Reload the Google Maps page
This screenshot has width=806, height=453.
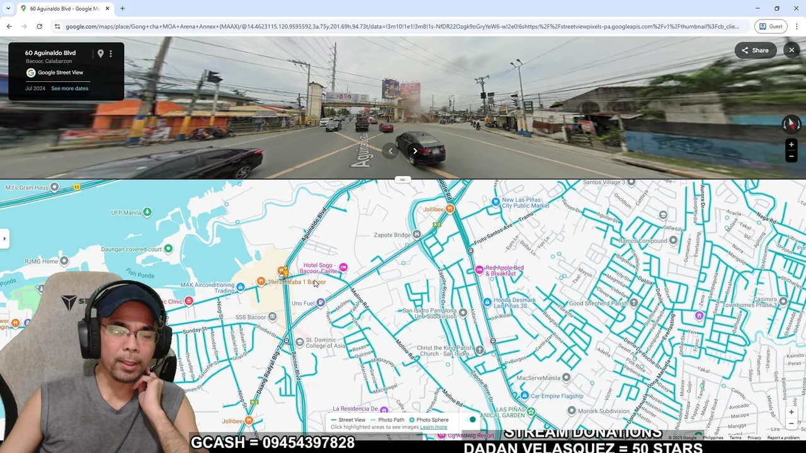pos(39,26)
